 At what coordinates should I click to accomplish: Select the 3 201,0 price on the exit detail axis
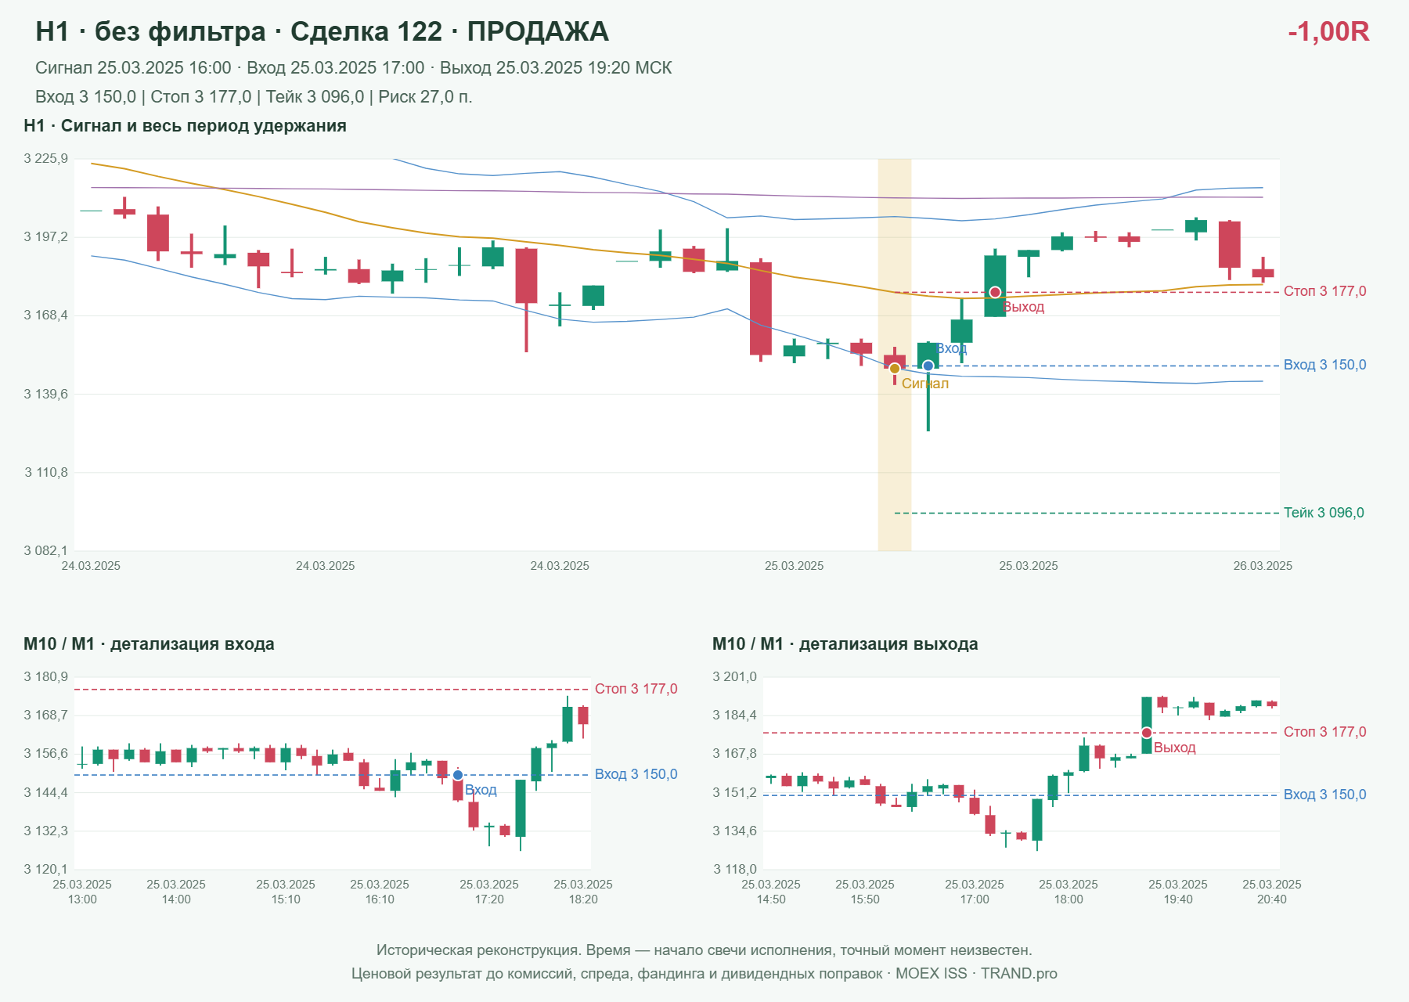[x=735, y=676]
